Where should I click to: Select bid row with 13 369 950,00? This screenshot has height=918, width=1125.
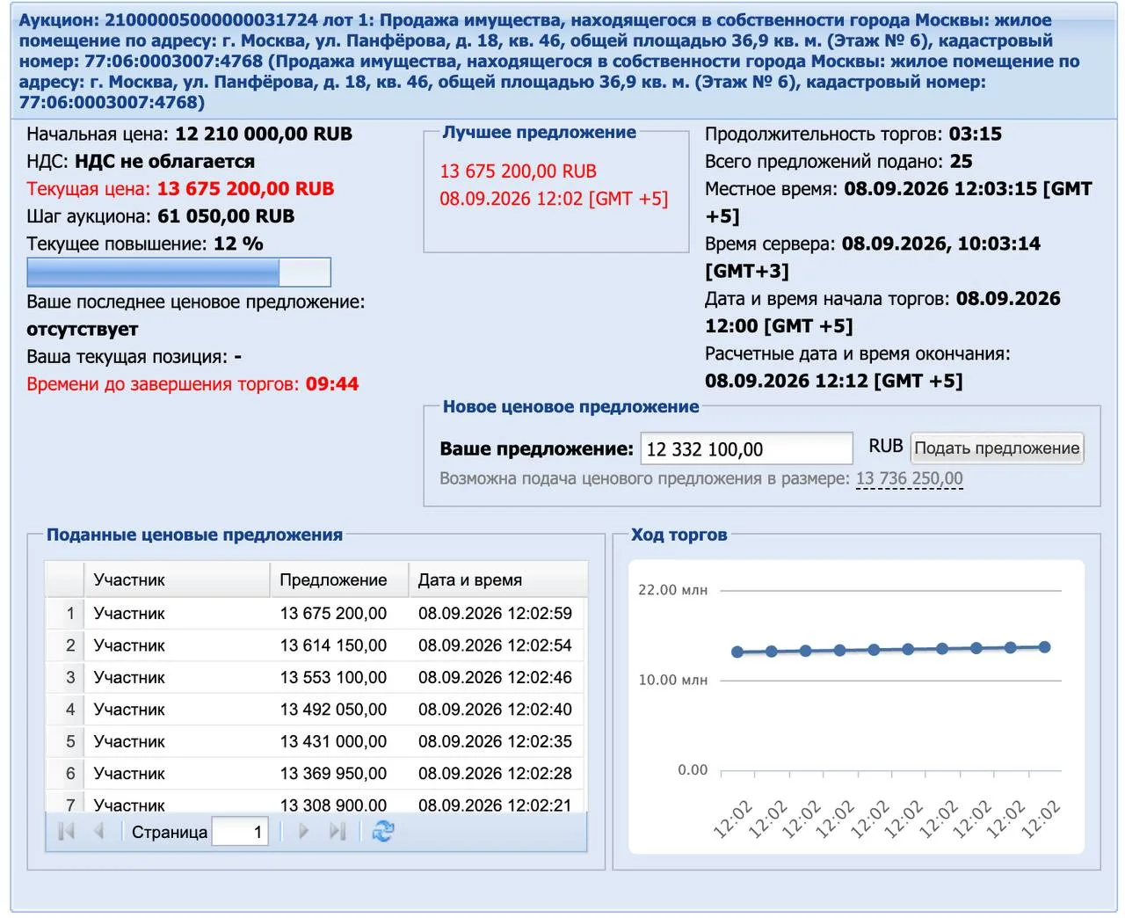316,774
